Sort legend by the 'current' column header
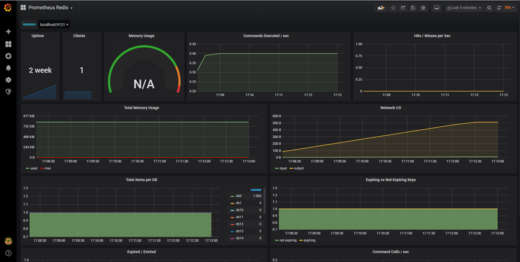 tap(256, 190)
